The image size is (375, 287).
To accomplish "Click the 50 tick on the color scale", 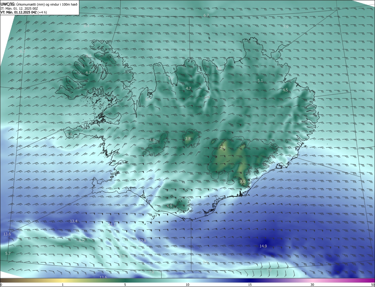I will point(373,285).
